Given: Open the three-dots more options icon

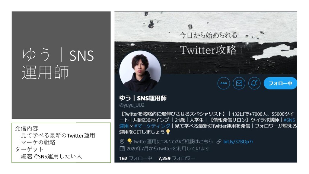Looking at the screenshot, I should pyautogui.click(x=224, y=83).
